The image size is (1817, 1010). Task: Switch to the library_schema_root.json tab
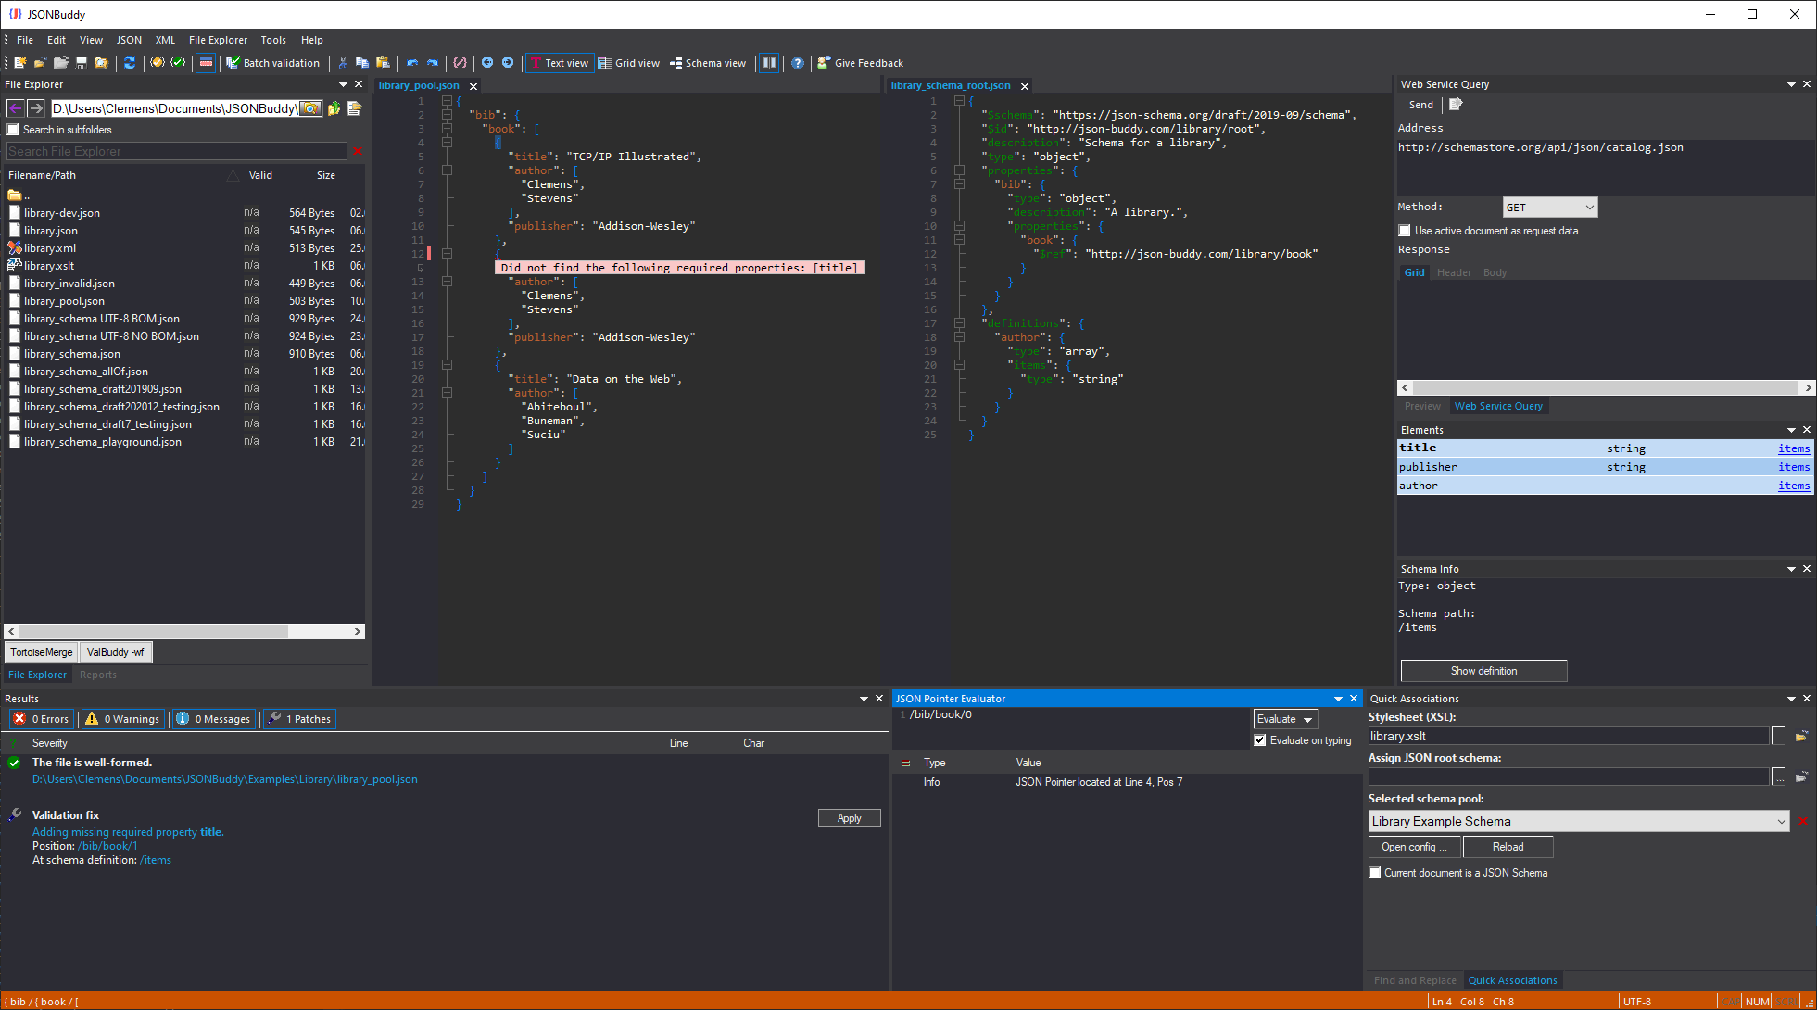950,84
